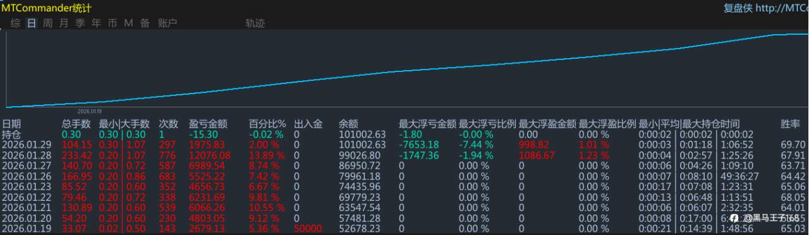
Task: Select the 日 daily tab
Action: click(x=32, y=23)
